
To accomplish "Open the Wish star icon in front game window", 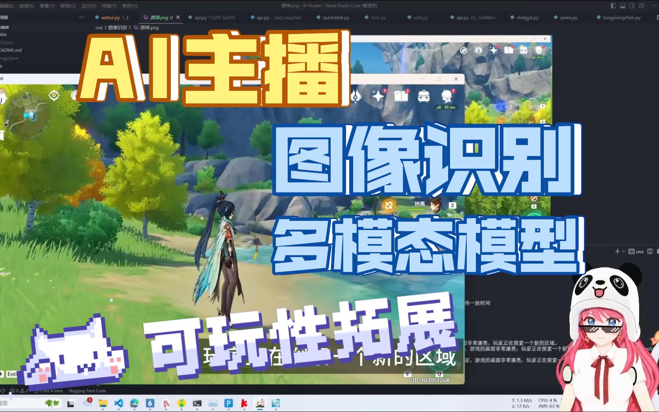I will point(378,96).
